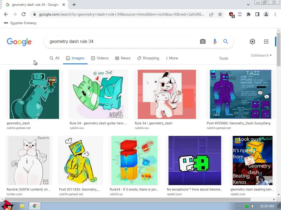Open the Chrome three-dot menu
This screenshot has width=281, height=210.
tap(275, 14)
